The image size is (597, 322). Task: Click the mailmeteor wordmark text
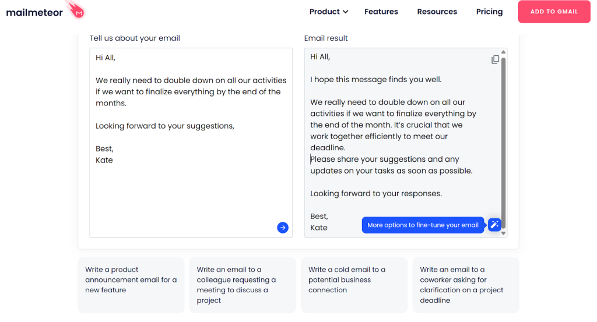click(x=34, y=13)
